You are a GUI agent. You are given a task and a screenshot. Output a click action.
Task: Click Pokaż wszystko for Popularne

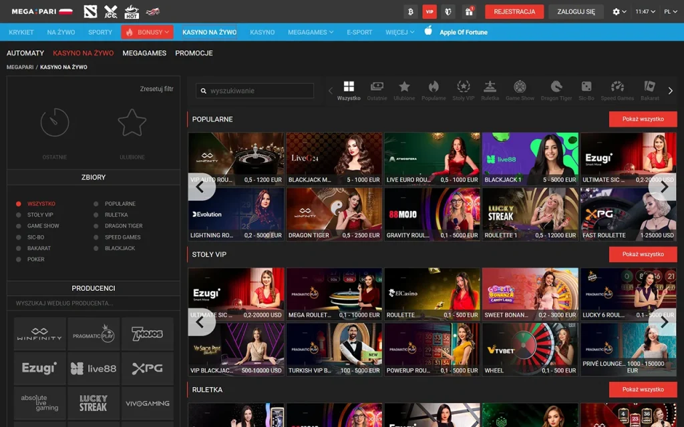(643, 119)
